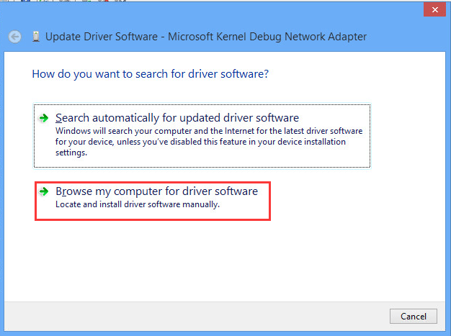This screenshot has width=451, height=336.
Task: Choose Browse my computer for driver software
Action: [156, 191]
